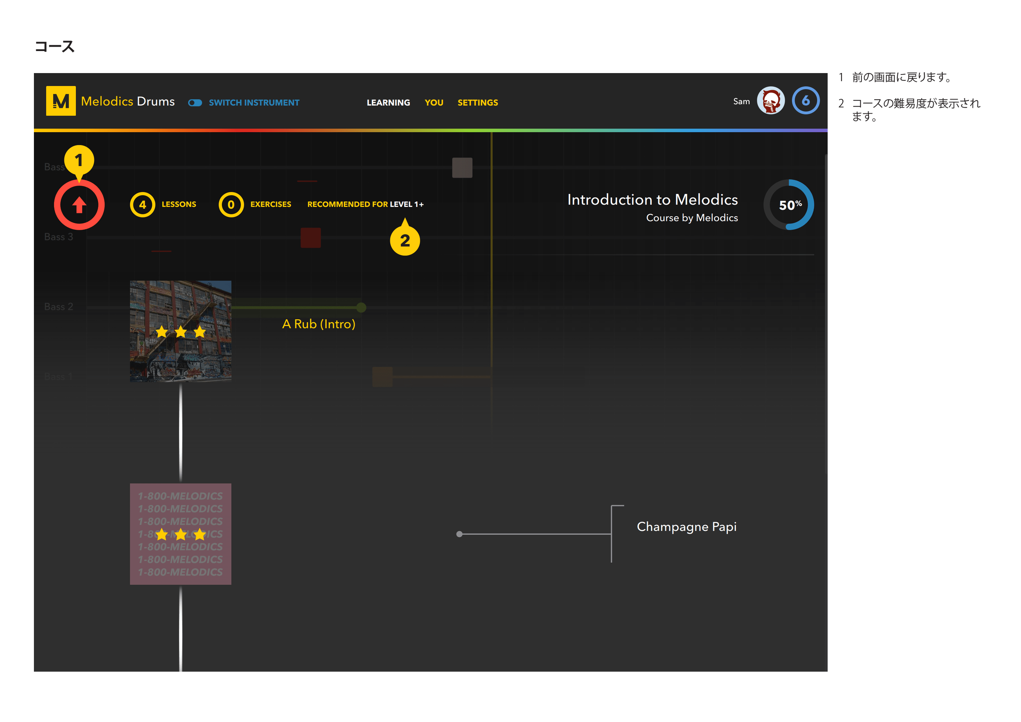Click the Sam user name
Screen dimensions: 1021x722
(741, 101)
